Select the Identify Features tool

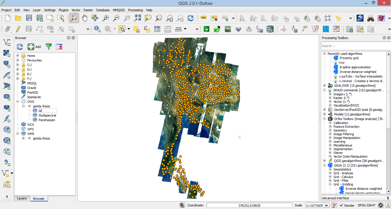tap(97, 29)
